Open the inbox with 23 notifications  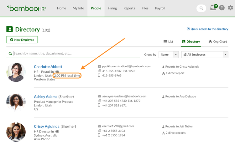click(214, 7)
